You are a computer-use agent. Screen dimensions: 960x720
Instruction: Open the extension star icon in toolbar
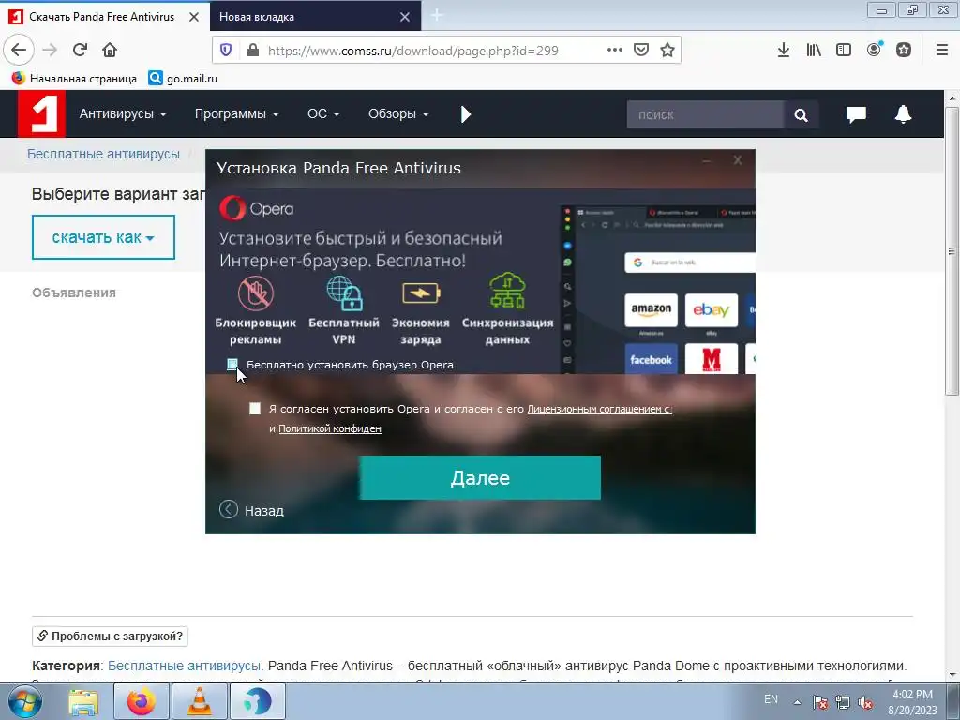click(x=904, y=51)
